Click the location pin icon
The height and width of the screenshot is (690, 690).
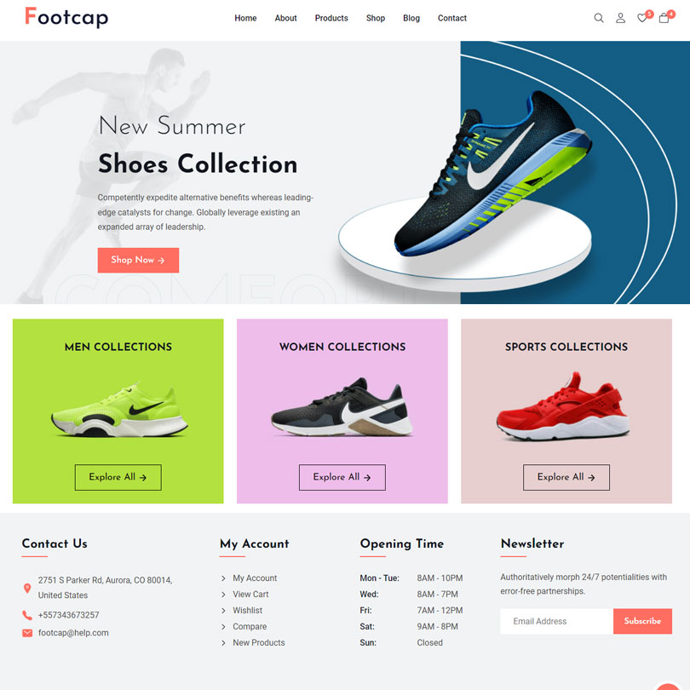point(27,589)
